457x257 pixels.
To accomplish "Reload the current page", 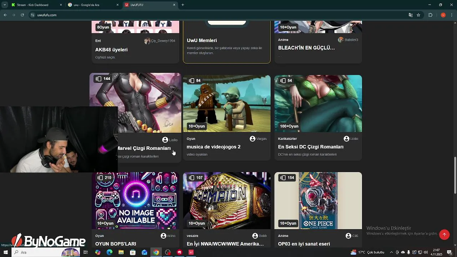I will (x=22, y=15).
